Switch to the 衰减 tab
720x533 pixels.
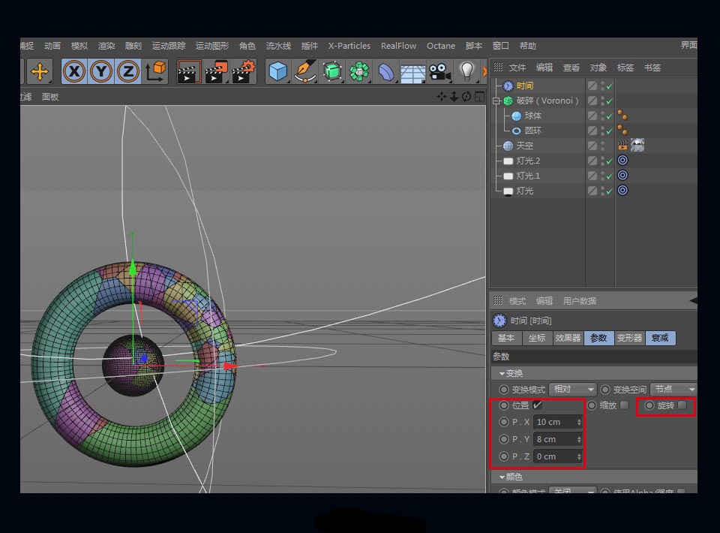(x=660, y=339)
